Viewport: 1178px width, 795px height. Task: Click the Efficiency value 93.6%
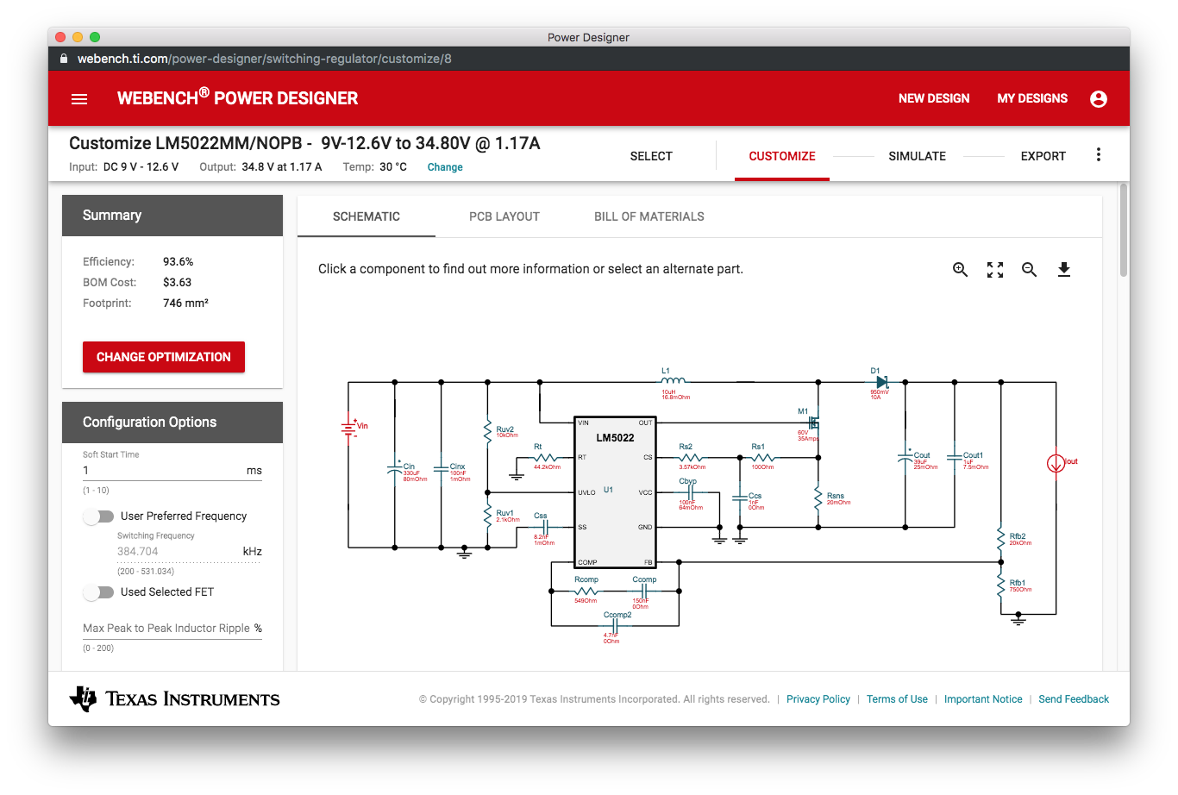179,262
